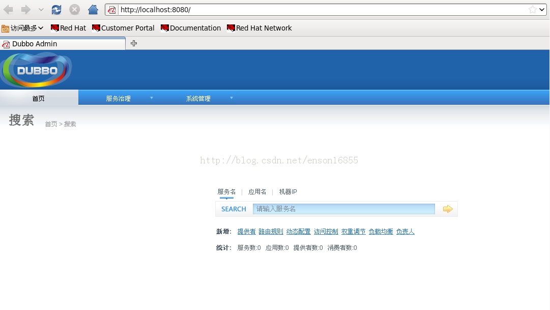The image size is (550, 310).
Task: Click the 负载均衡 add link
Action: pos(381,232)
